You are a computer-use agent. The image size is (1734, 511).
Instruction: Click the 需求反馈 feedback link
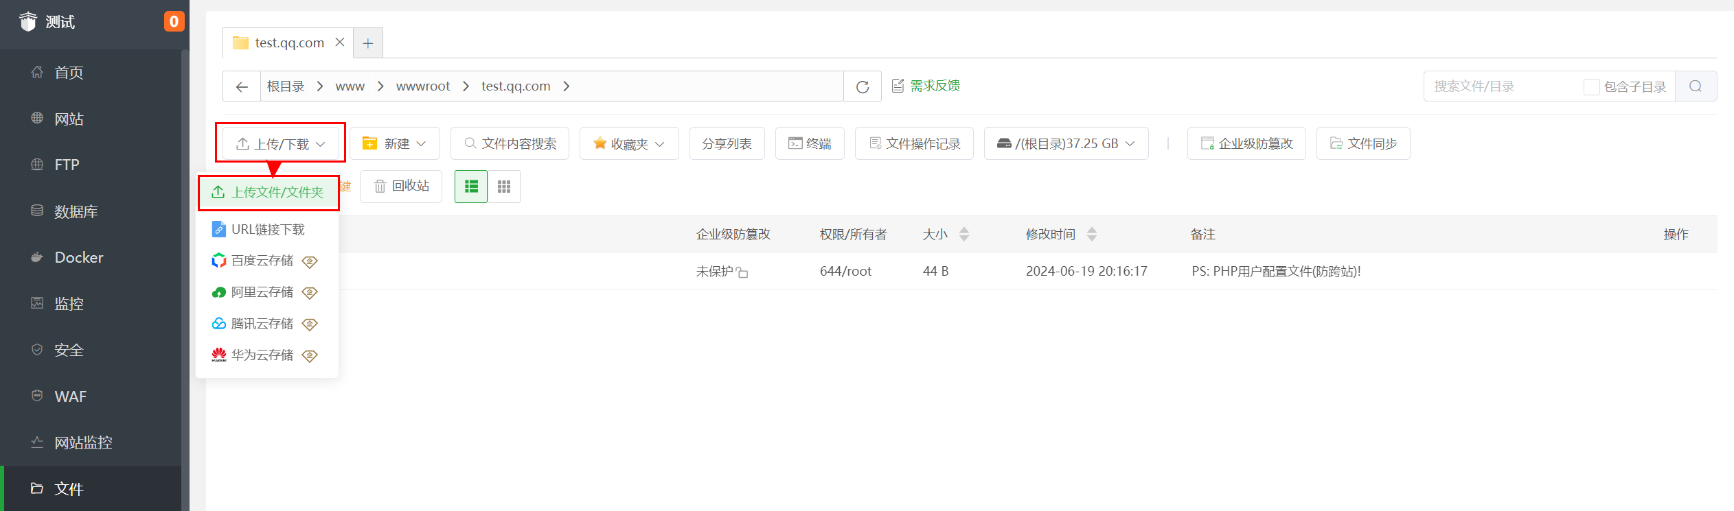point(926,86)
